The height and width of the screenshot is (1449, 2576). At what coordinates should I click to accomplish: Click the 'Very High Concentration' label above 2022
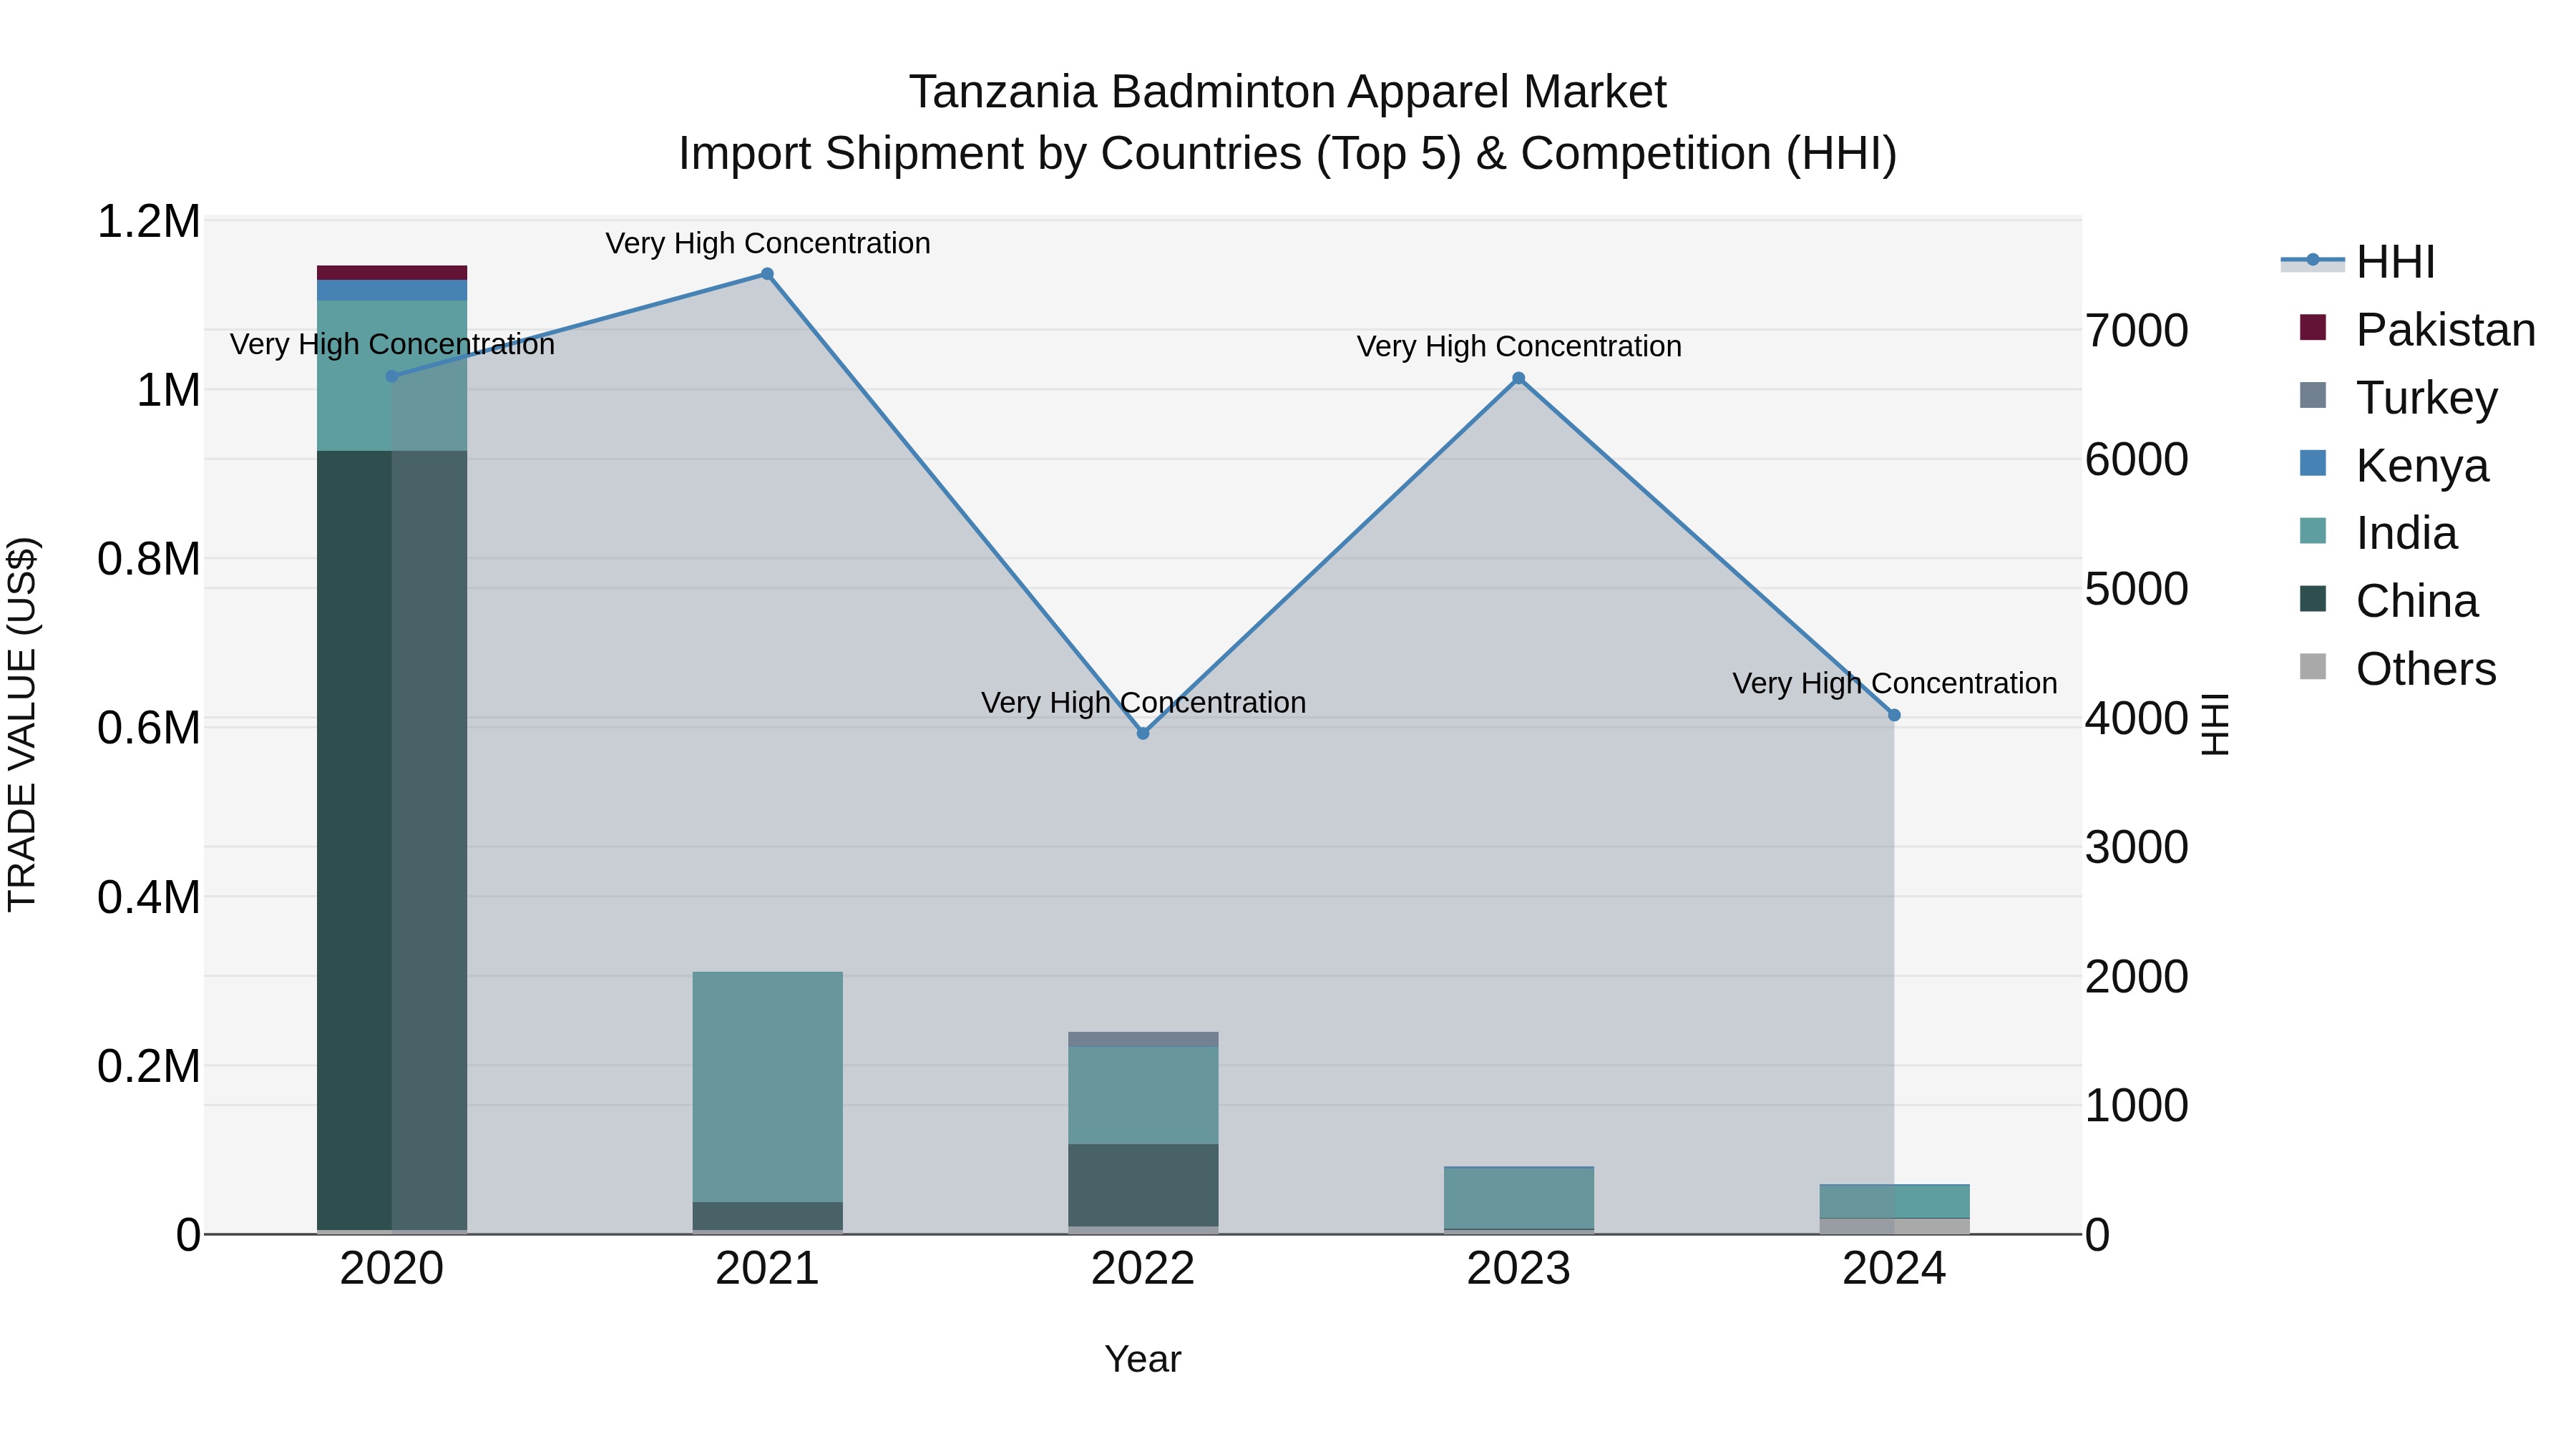coord(1143,702)
